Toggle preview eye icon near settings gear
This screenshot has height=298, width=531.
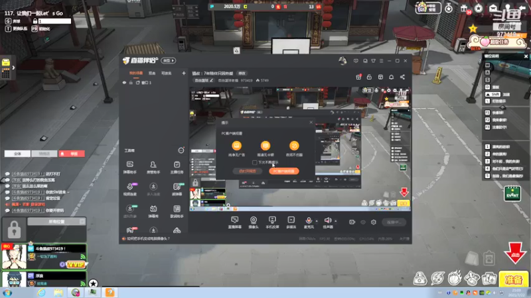click(362, 222)
